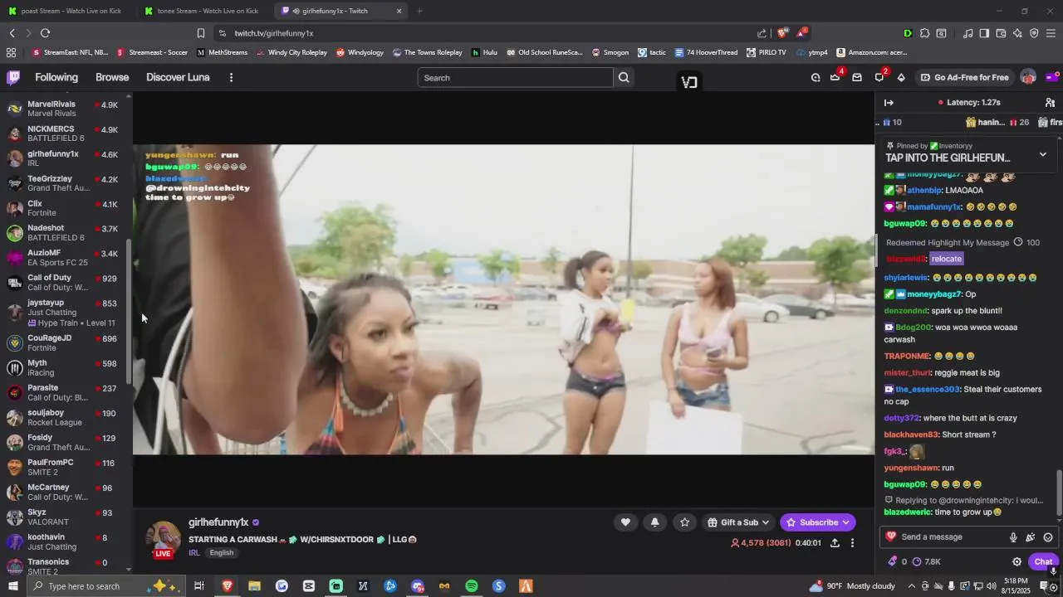
Task: Open the Gift a Sub dropdown
Action: 738,522
